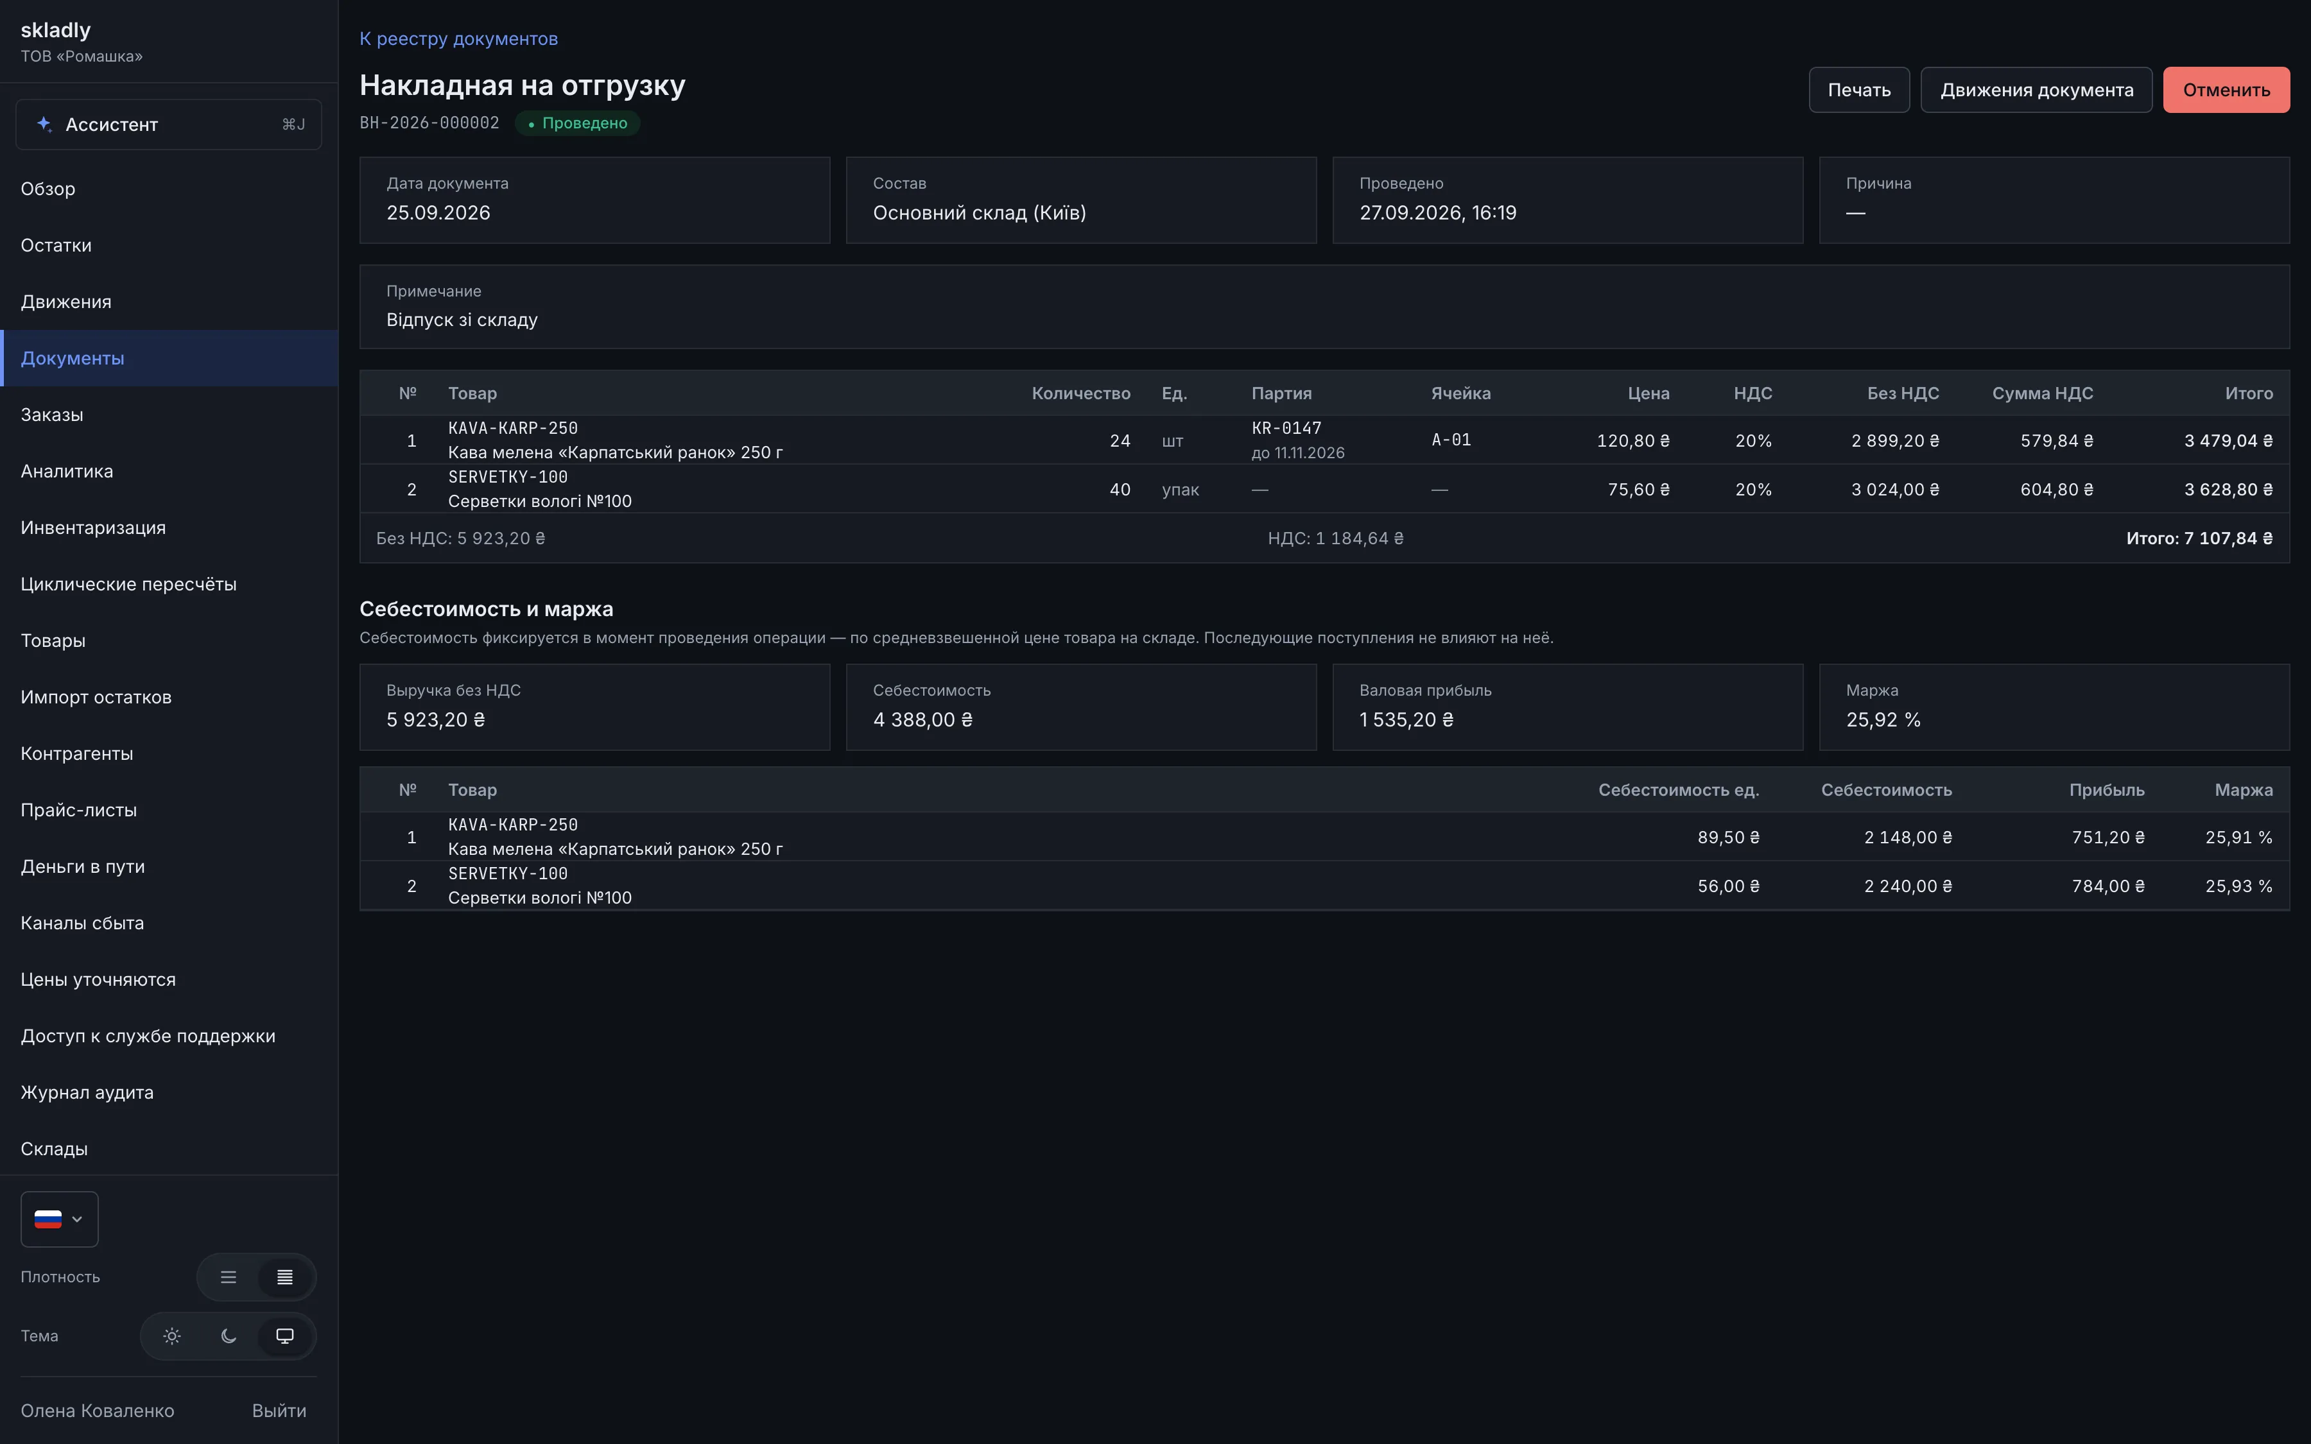Click Маржа card value 25,92 %

[x=1882, y=719]
